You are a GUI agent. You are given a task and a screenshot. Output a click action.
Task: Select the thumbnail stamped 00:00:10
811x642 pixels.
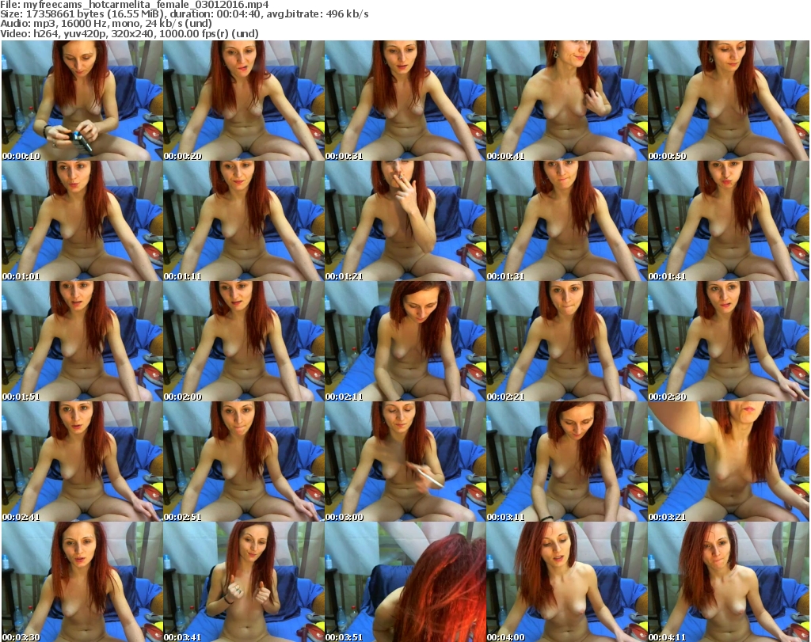(x=82, y=101)
